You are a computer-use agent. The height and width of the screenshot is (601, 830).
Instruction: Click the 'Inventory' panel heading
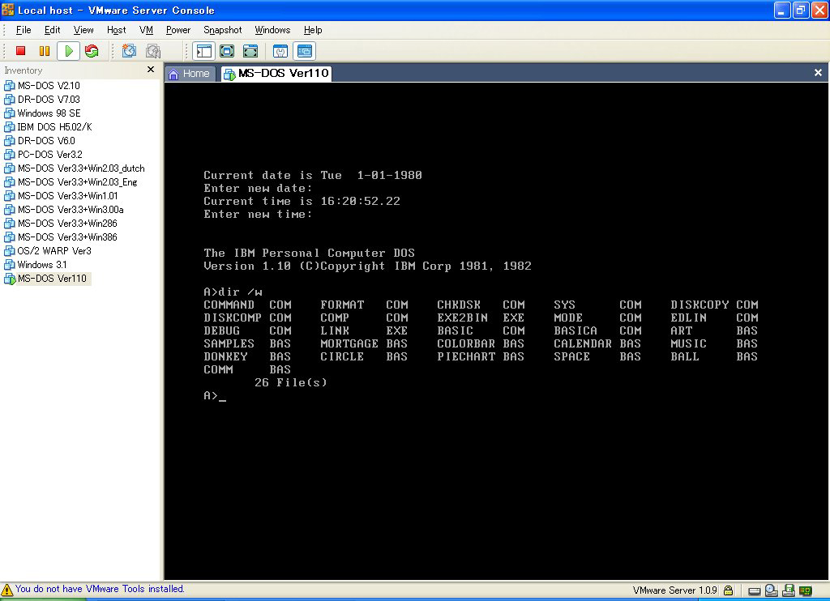(x=24, y=70)
